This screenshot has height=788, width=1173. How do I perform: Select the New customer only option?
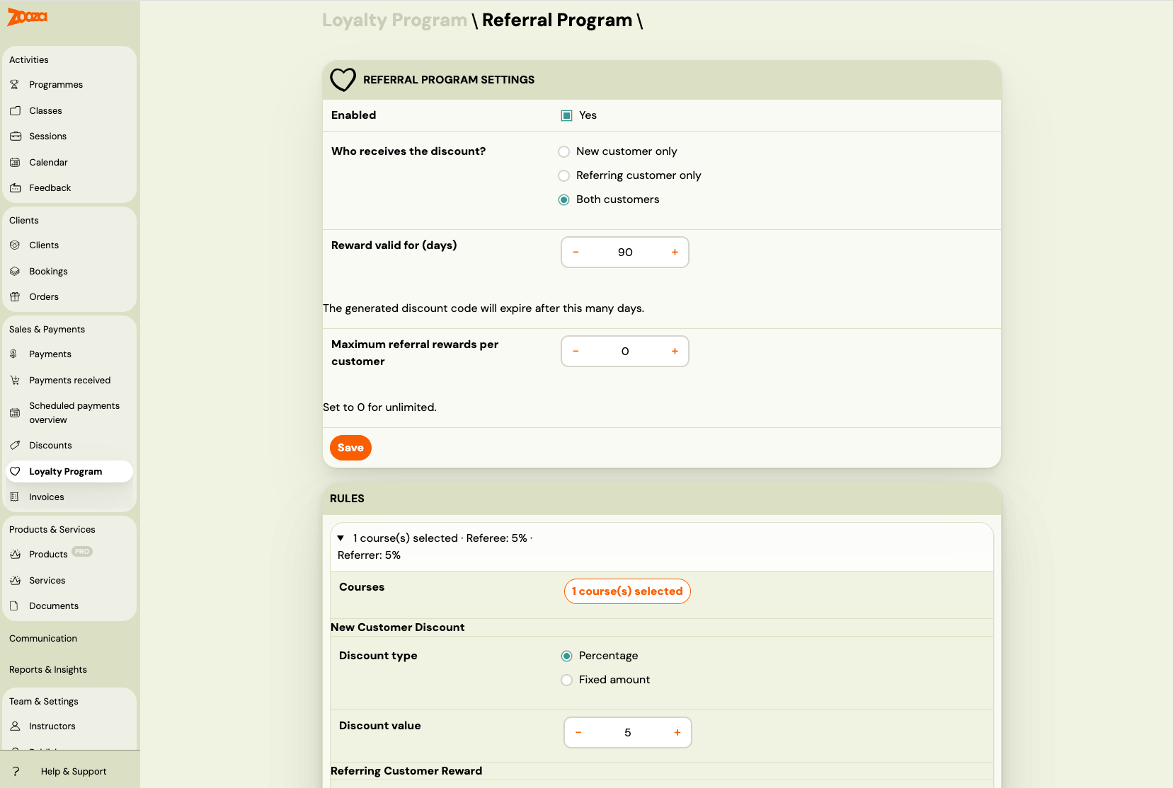(x=563, y=151)
